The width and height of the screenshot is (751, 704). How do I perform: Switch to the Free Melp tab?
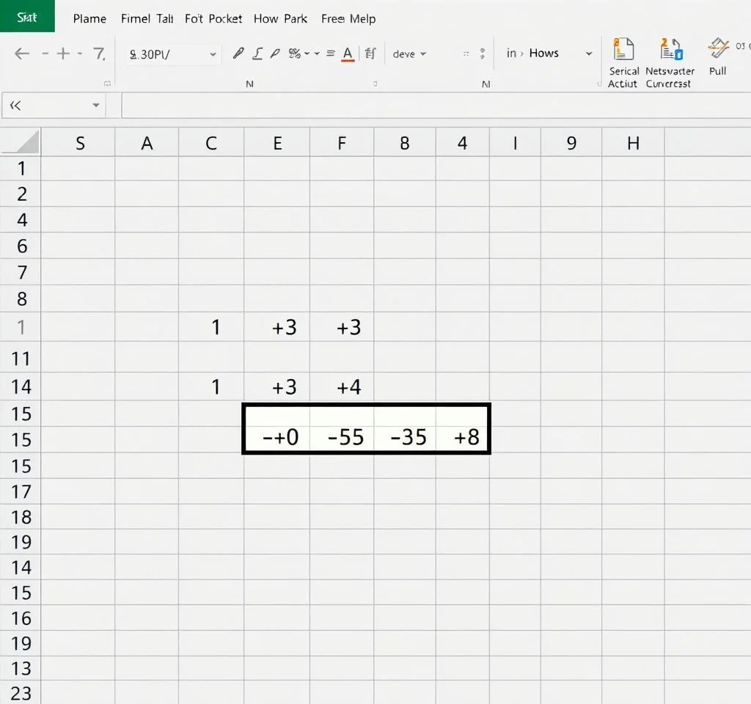click(348, 18)
